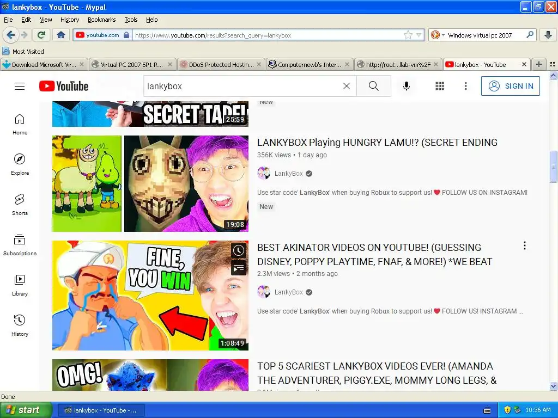Screen dimensions: 558x418
Task: Click the TOP 5 SCARIEST LANKYBOX title
Action: [x=377, y=373]
